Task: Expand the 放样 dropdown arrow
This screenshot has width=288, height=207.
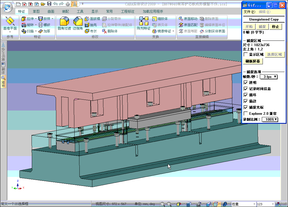Action: coord(53,19)
